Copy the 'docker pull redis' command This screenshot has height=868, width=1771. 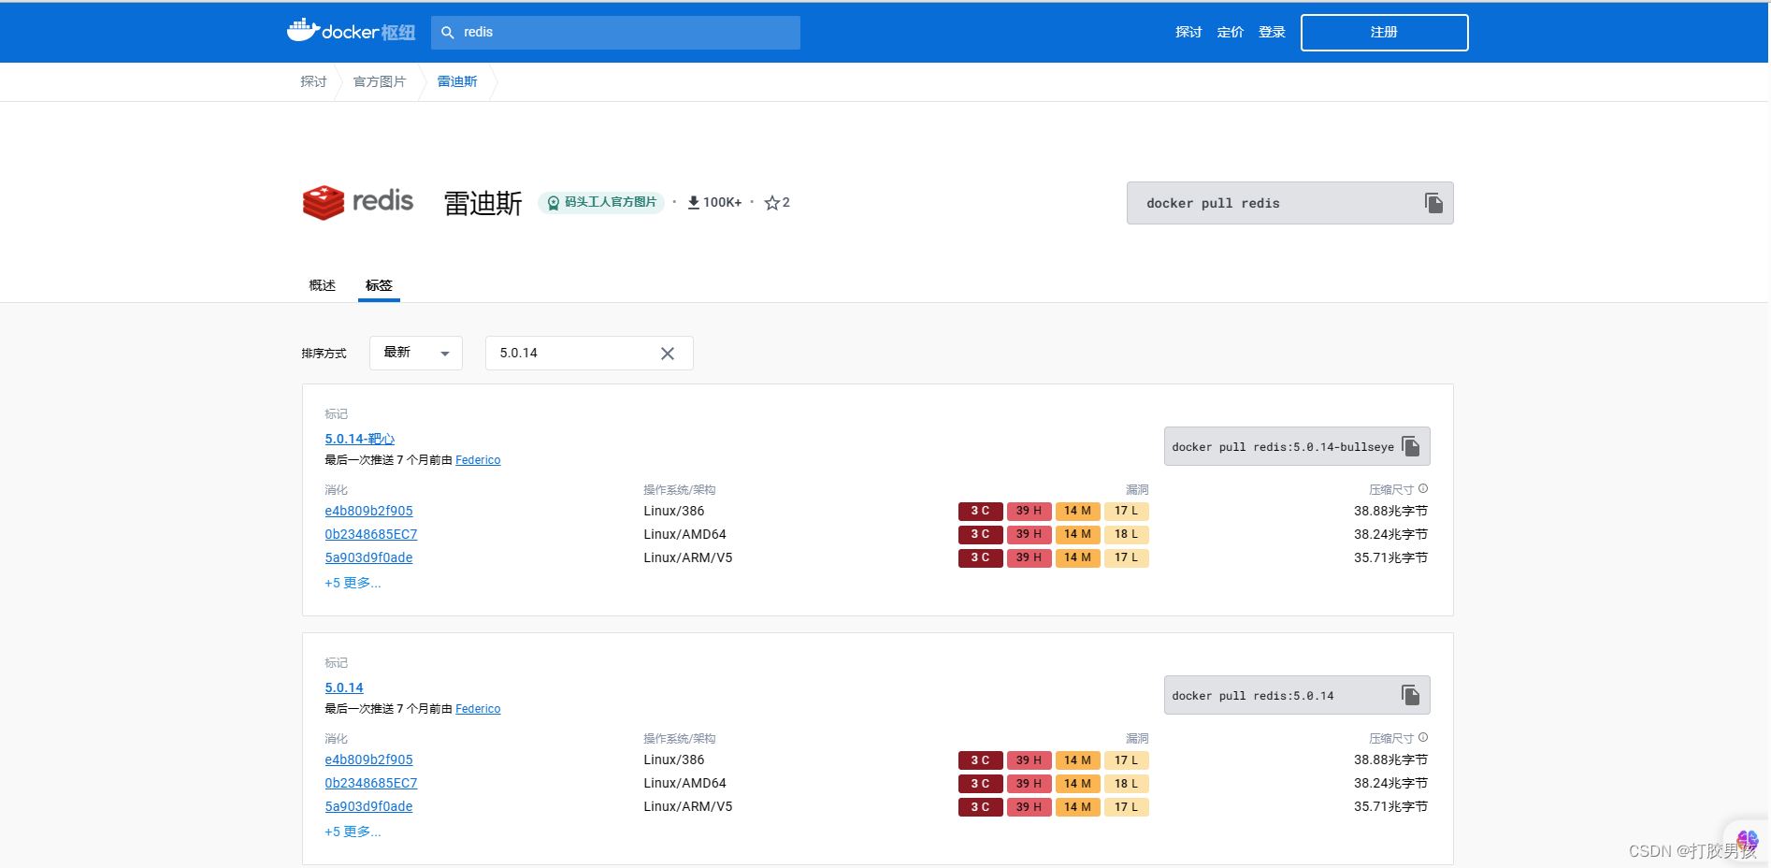click(1433, 203)
